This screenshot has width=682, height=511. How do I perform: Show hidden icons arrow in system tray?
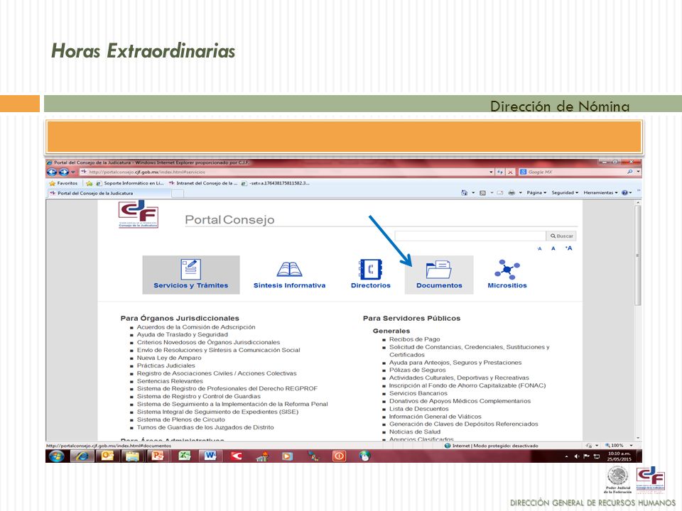tap(566, 456)
